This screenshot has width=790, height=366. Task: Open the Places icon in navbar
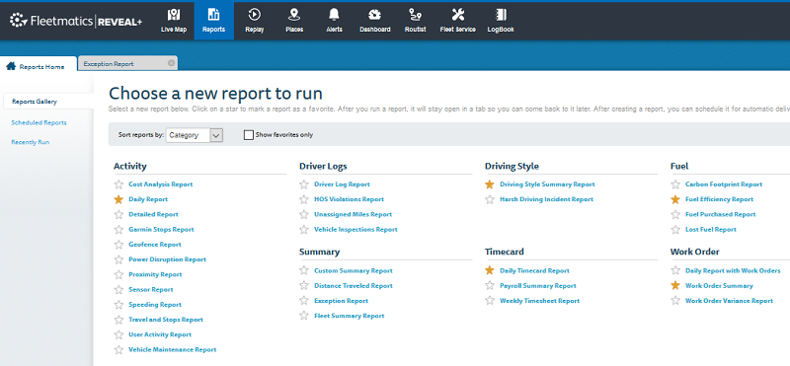click(294, 15)
